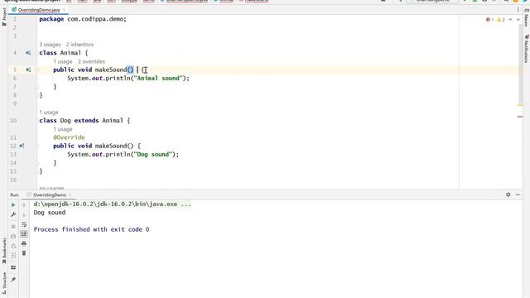Print the console output with printer icon
Screen dimensions: 530x298
24,243
